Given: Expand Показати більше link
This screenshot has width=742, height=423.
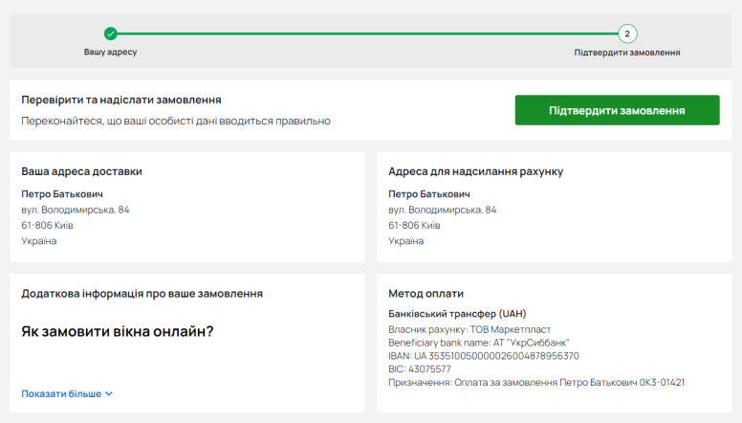Looking at the screenshot, I should 67,393.
